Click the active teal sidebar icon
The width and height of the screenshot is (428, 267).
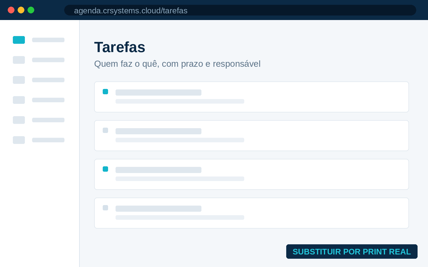tap(19, 40)
